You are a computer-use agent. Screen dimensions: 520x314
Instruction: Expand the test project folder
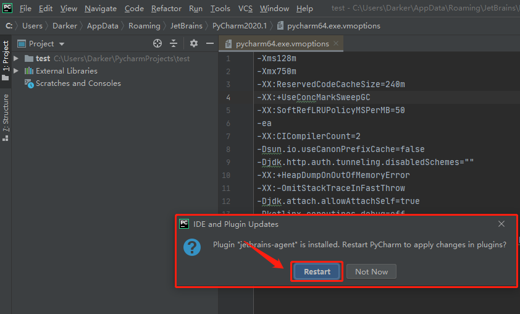15,59
